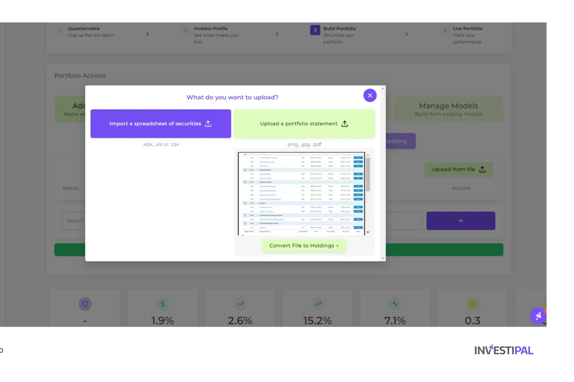Viewport: 574px width, 382px height.
Task: Select the dollar sign icon above 1.9%
Action: [x=163, y=304]
